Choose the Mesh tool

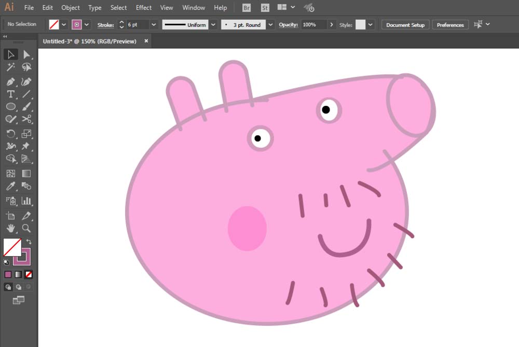click(10, 173)
